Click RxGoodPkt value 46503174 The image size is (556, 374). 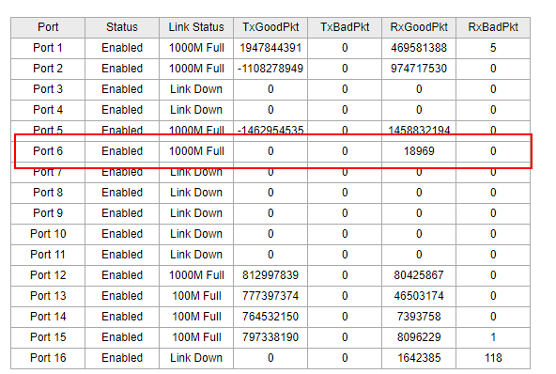click(419, 296)
